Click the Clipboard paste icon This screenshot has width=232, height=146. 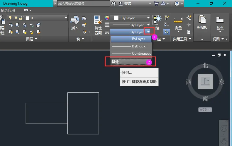pos(202,19)
